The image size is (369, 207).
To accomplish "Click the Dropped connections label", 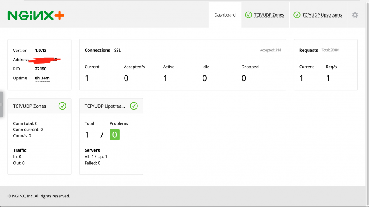I will 250,67.
